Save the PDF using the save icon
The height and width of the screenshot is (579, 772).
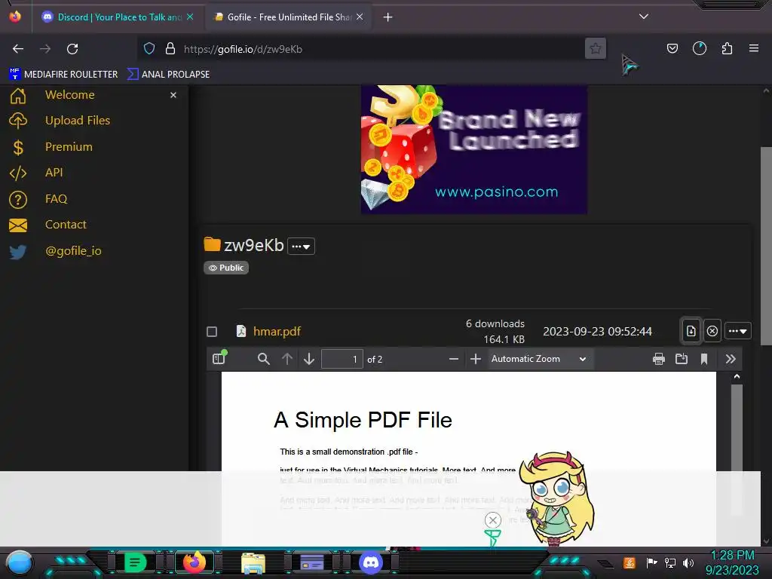pyautogui.click(x=682, y=359)
